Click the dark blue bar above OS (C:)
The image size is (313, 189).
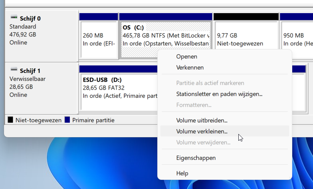[x=166, y=17]
